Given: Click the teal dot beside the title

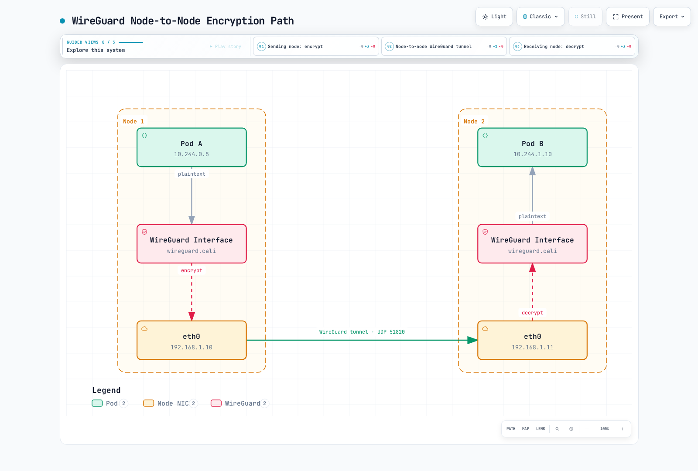Looking at the screenshot, I should point(62,21).
